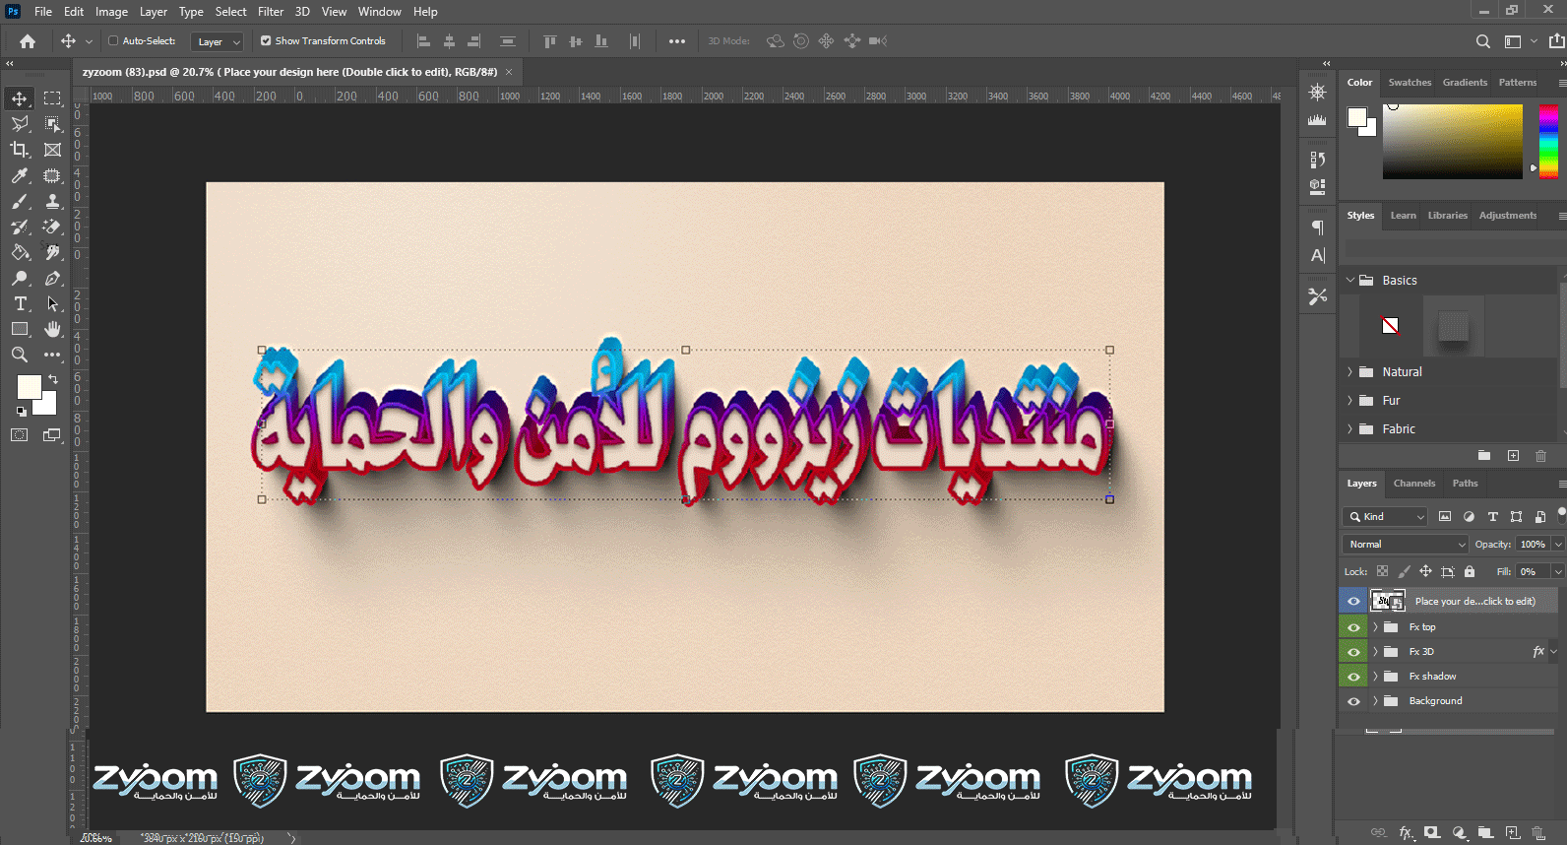The height and width of the screenshot is (845, 1567).
Task: Uncheck Show Transform Controls
Action: point(266,41)
